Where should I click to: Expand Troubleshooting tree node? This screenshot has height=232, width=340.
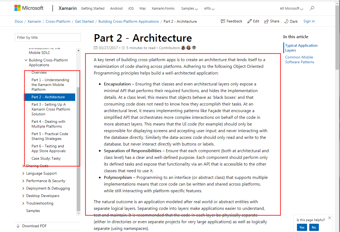(x=24, y=203)
